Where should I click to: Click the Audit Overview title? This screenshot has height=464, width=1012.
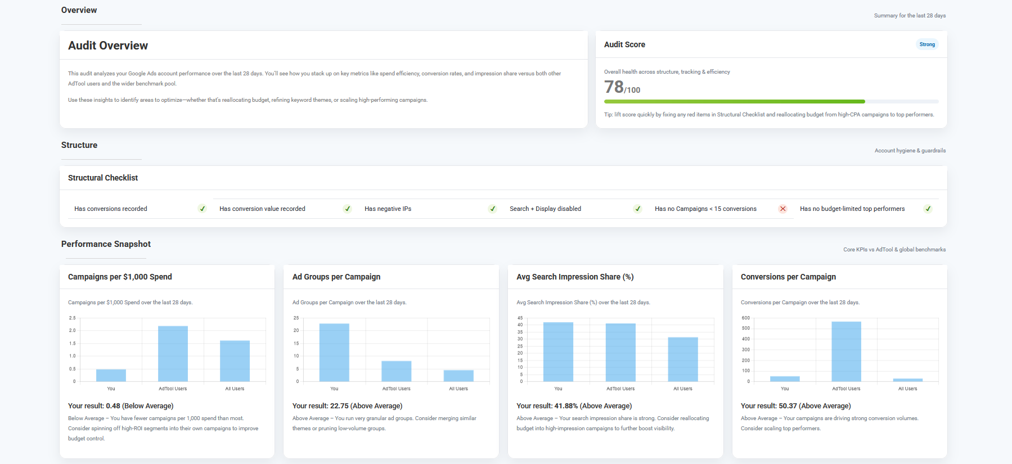pyautogui.click(x=108, y=46)
